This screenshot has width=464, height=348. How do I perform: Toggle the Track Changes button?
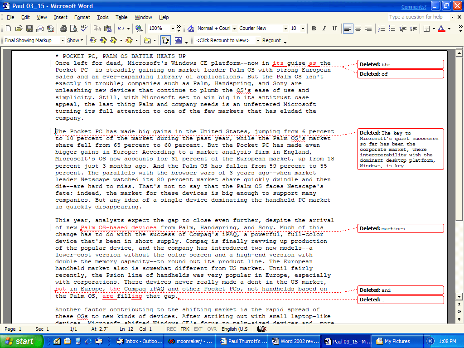click(x=165, y=40)
